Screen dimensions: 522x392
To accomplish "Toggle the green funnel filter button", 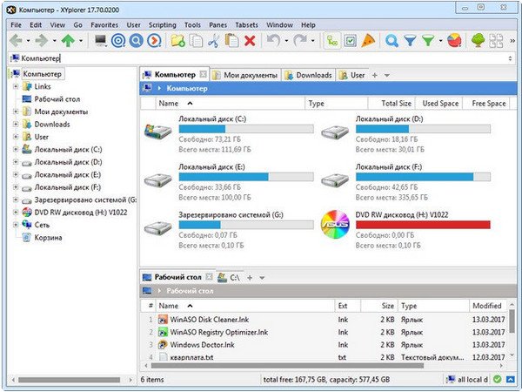I will tap(428, 41).
